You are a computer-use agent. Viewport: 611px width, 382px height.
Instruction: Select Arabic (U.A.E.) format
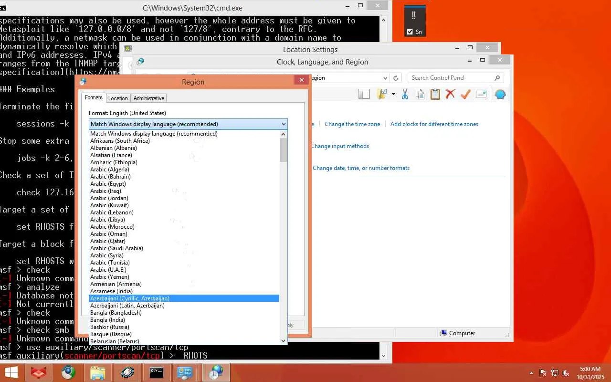[184, 270]
